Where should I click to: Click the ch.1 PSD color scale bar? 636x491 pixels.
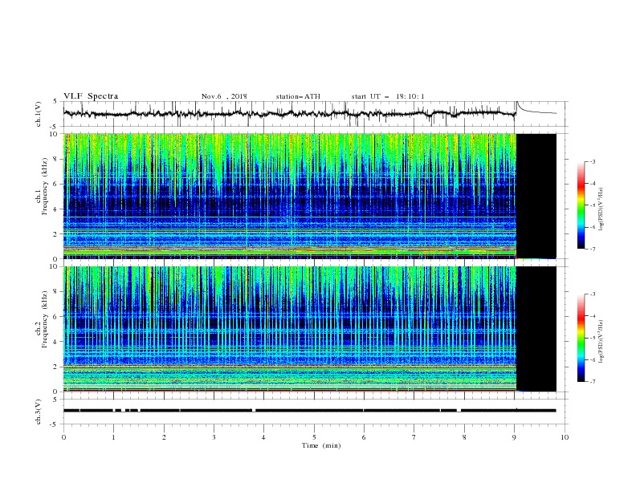[x=581, y=205]
